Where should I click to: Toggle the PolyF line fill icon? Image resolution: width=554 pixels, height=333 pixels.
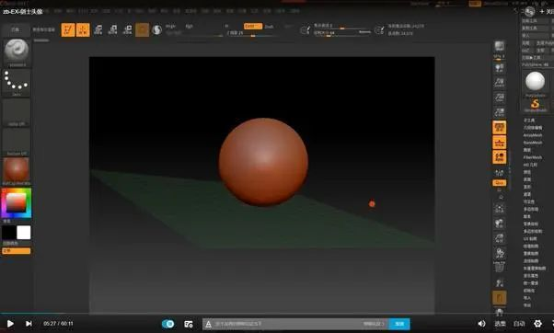pos(499,268)
